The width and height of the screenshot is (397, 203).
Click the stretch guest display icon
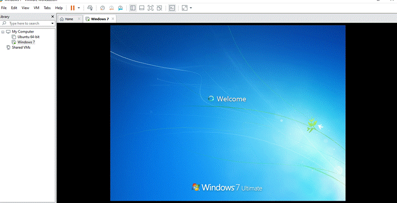click(185, 8)
